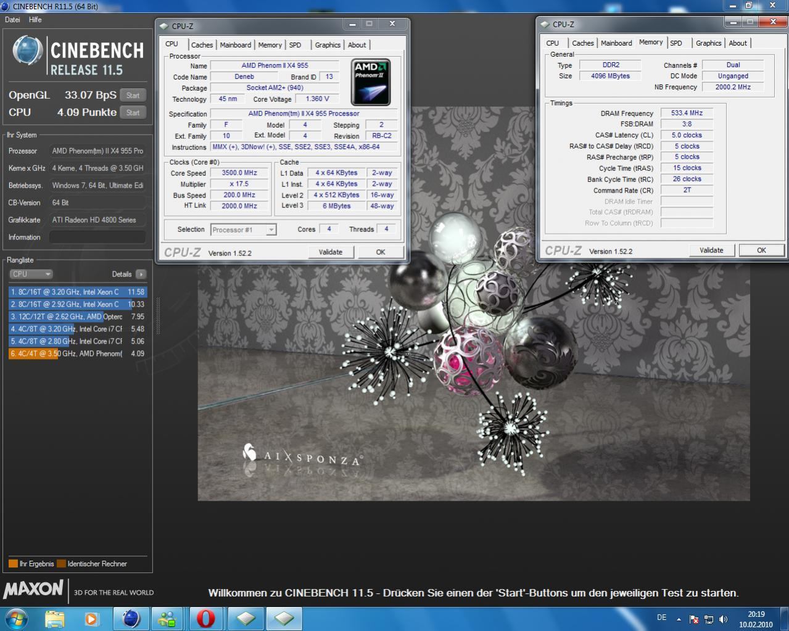
Task: Open About tab in left CPU-Z
Action: [357, 45]
